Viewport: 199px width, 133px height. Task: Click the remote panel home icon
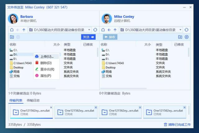tap(103, 30)
